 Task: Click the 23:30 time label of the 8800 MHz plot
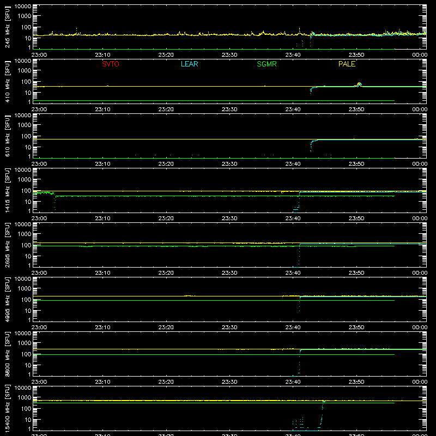tap(229, 382)
